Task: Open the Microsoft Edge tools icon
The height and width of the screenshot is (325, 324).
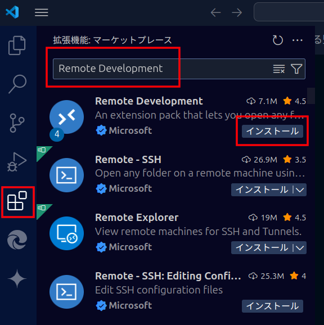Action: (17, 240)
